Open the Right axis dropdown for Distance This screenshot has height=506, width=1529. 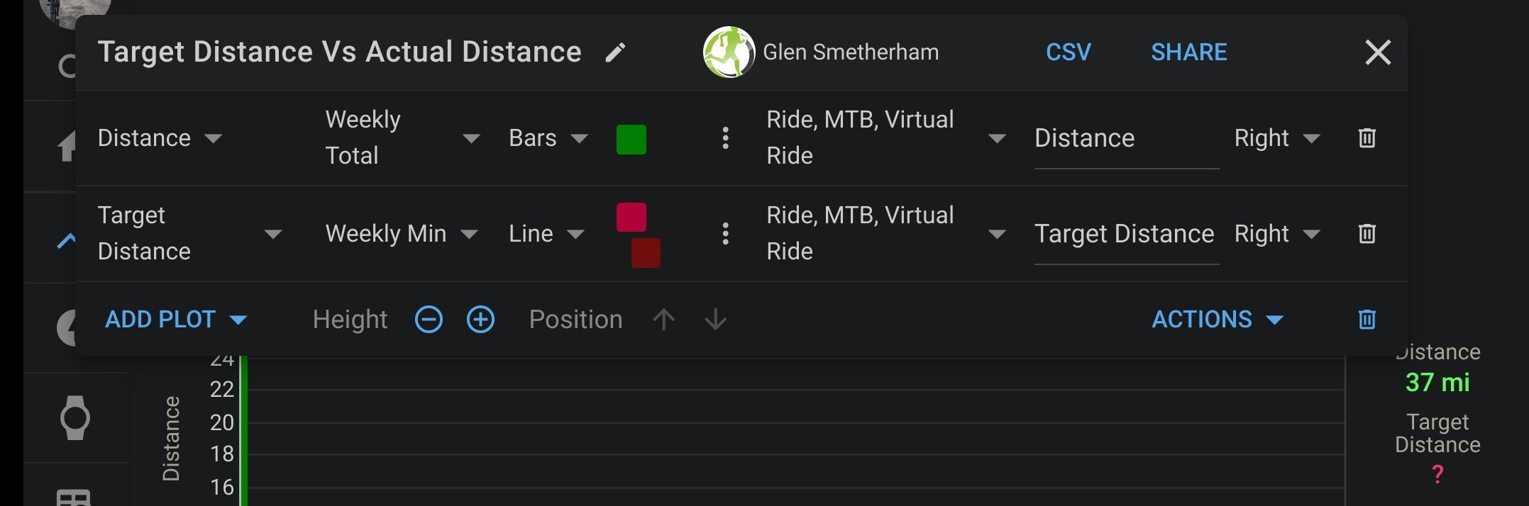click(x=1277, y=138)
